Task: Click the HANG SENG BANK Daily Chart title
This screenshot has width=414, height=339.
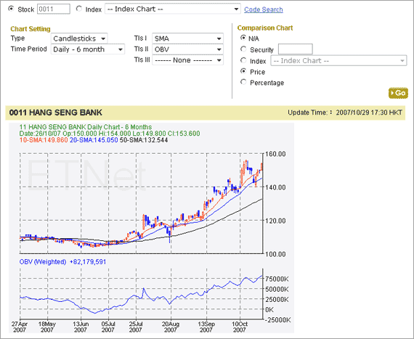Action: pos(86,127)
